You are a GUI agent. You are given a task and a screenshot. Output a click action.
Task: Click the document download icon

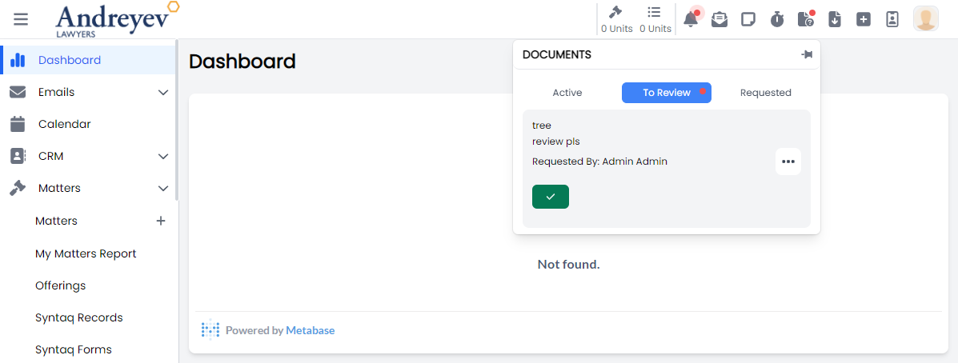tap(835, 19)
